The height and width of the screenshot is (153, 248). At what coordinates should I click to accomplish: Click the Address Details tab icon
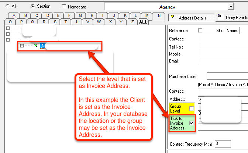(172, 17)
